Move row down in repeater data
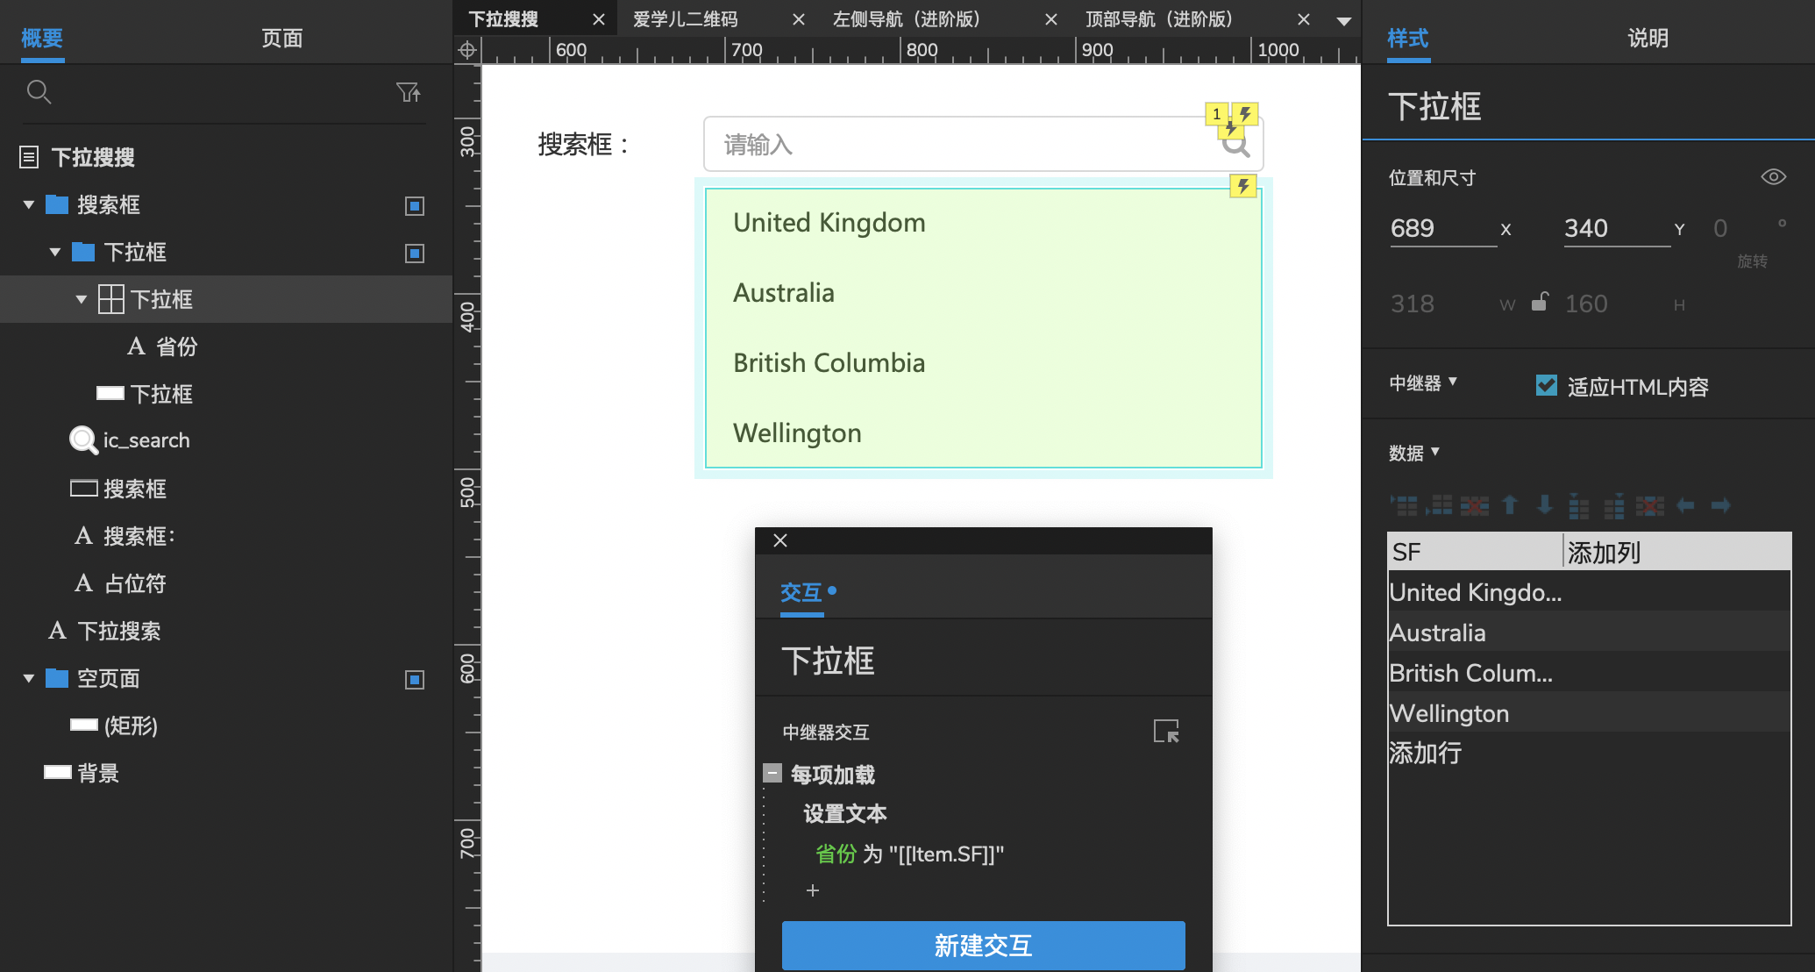This screenshot has width=1815, height=972. click(x=1545, y=505)
